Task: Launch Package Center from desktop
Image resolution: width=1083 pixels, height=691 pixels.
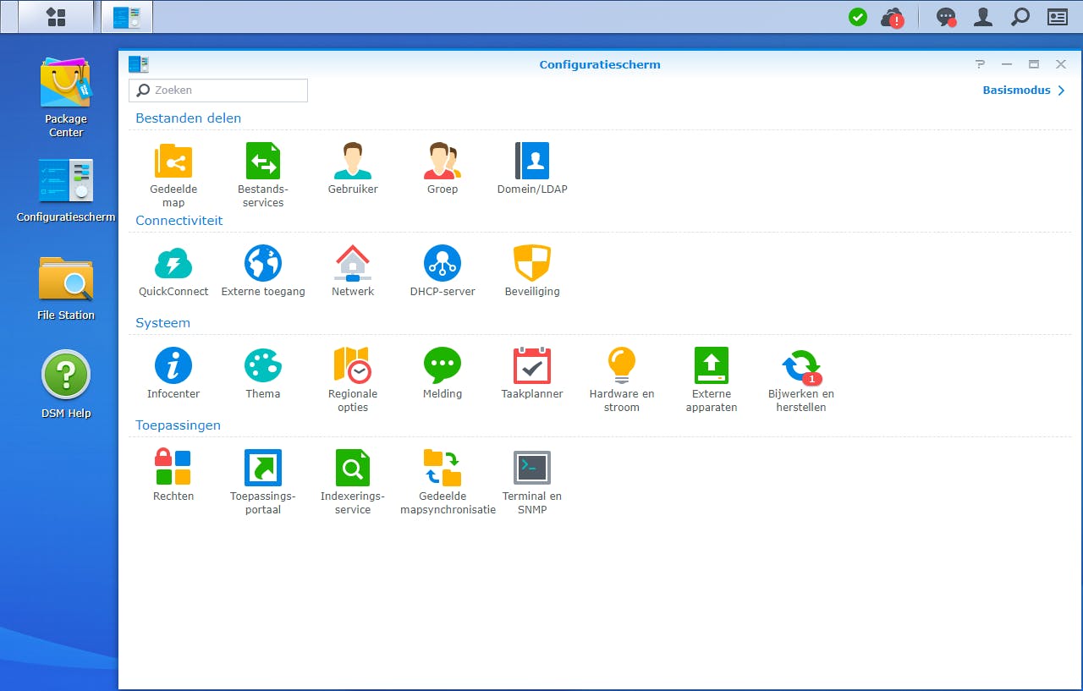Action: [x=66, y=84]
